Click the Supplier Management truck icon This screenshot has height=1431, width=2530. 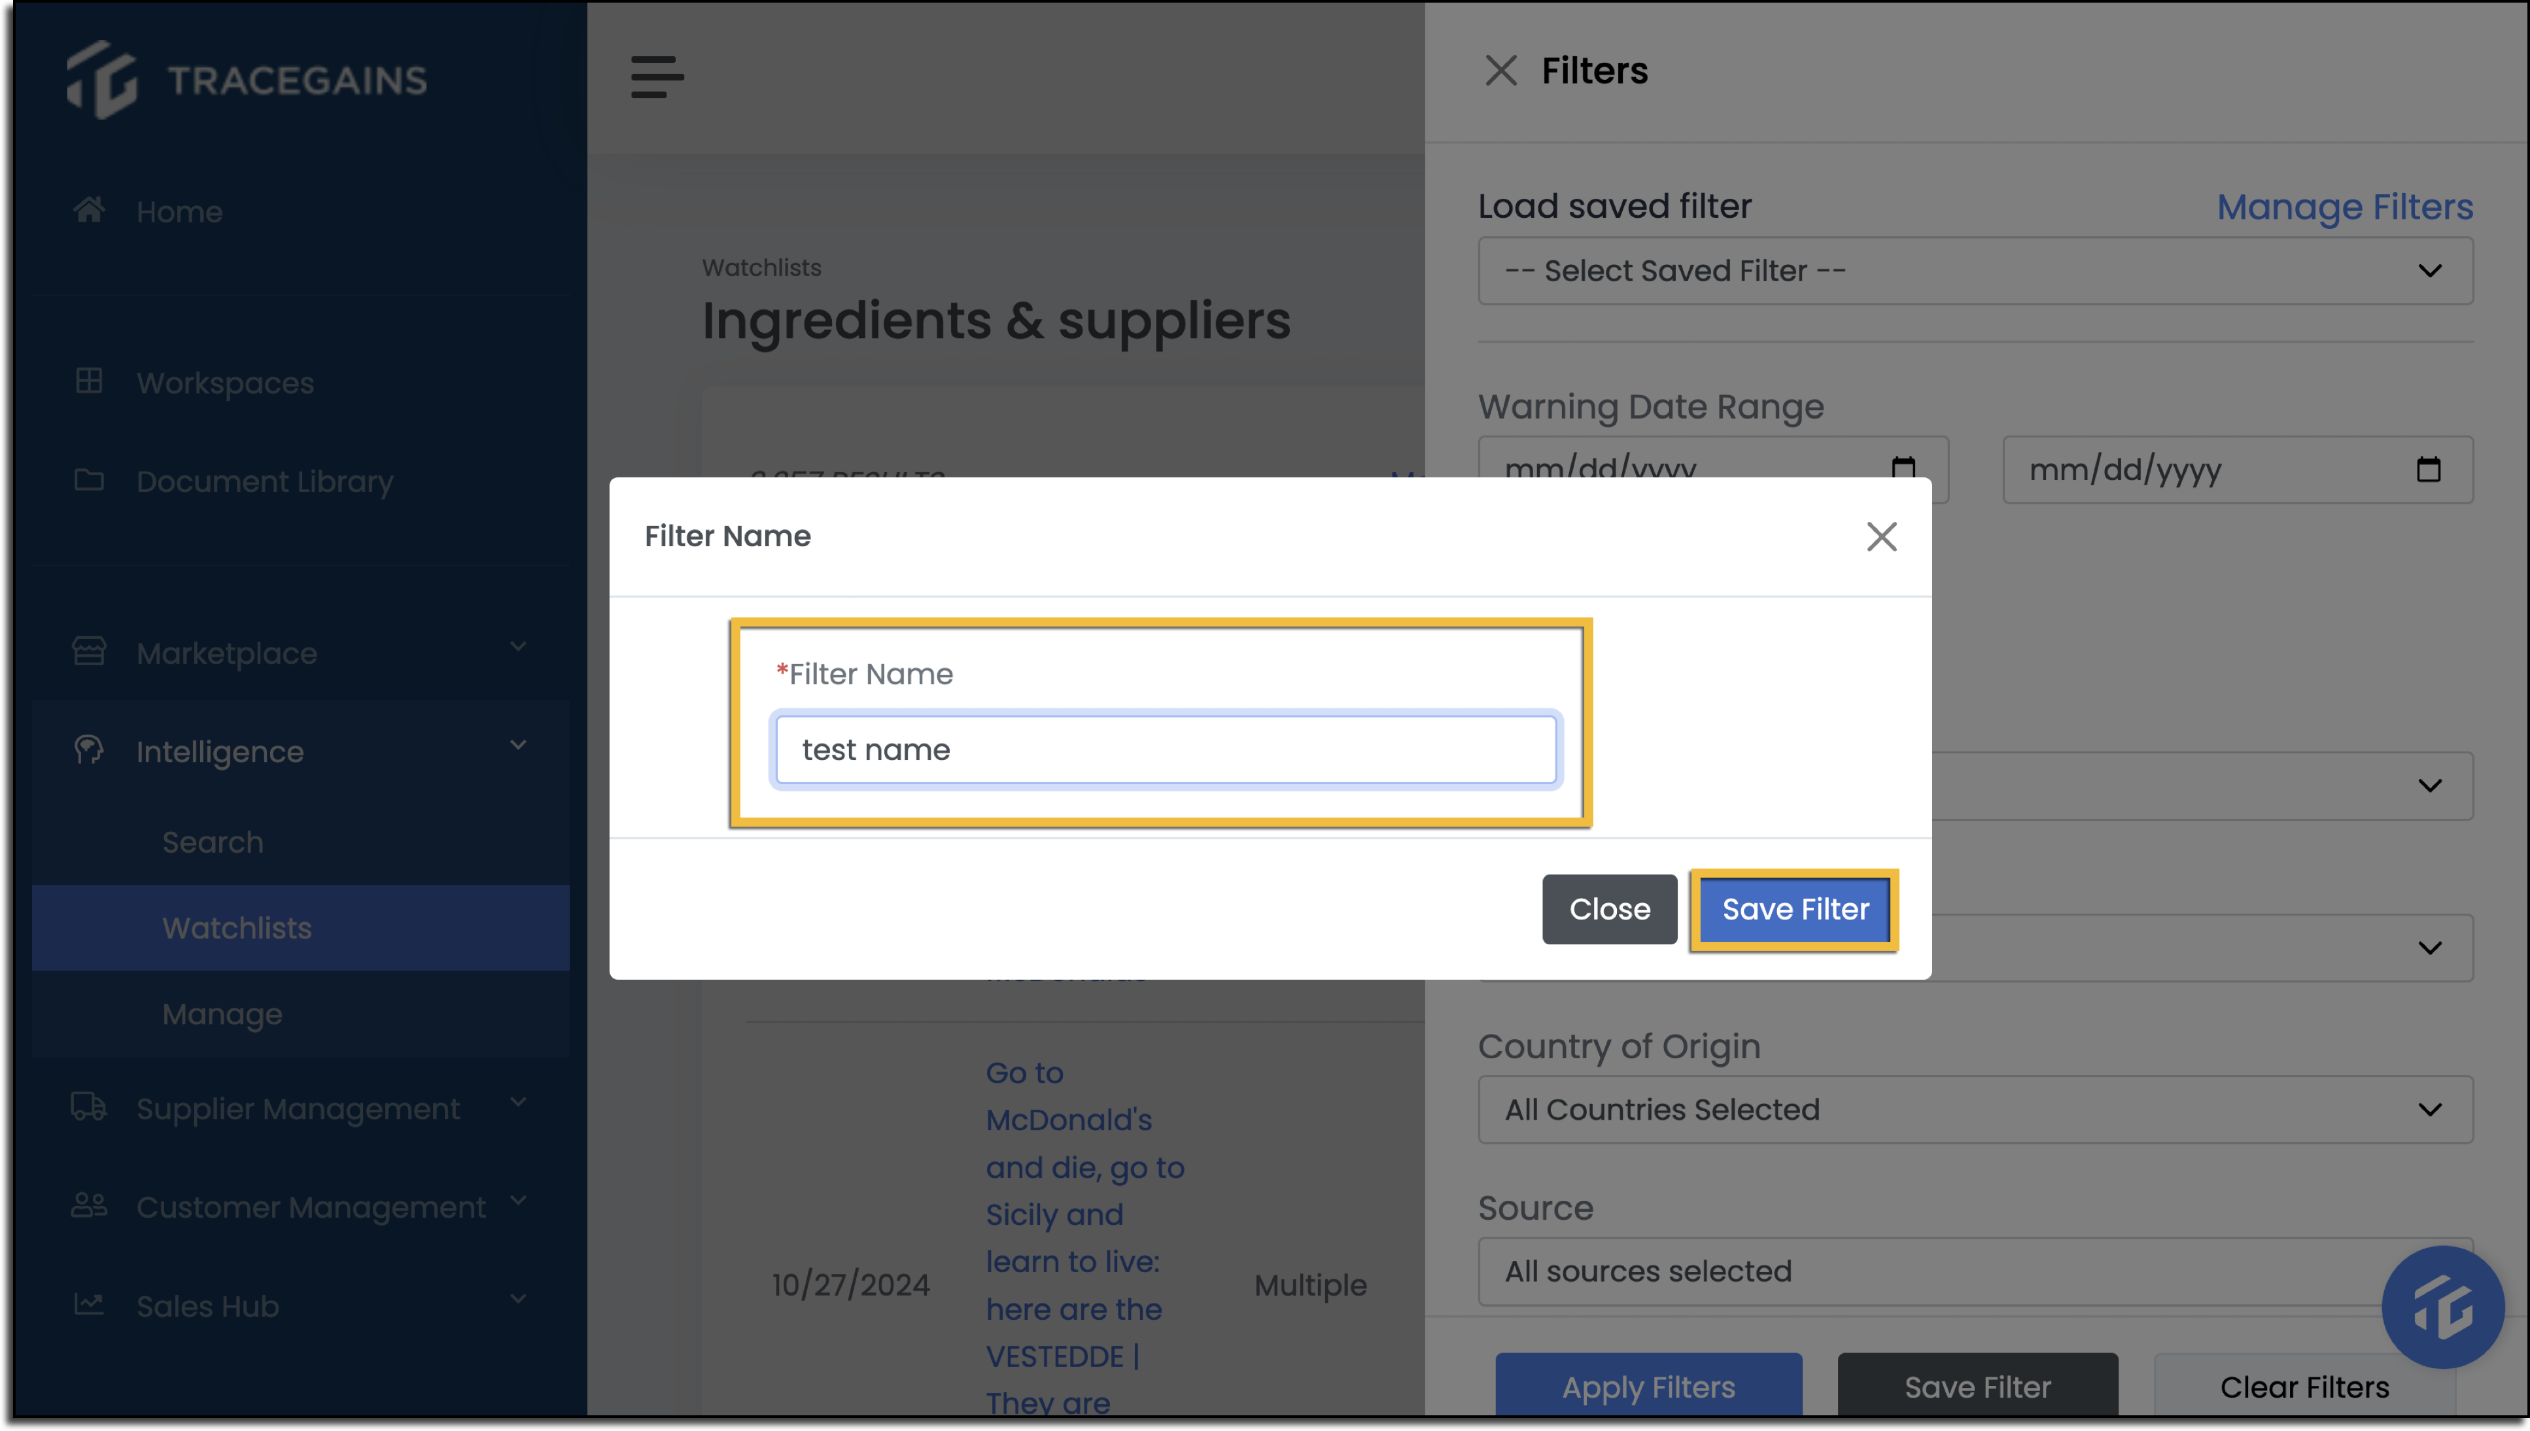click(90, 1107)
